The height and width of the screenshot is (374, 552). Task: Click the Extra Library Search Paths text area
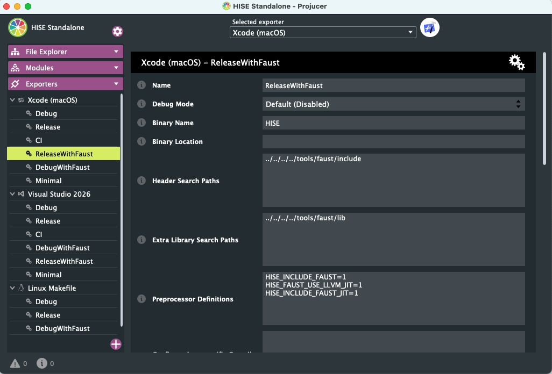pyautogui.click(x=394, y=239)
